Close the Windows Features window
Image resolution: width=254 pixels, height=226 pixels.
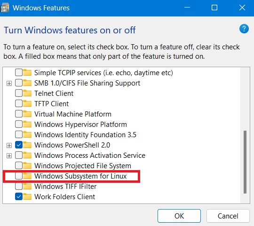tap(242, 8)
